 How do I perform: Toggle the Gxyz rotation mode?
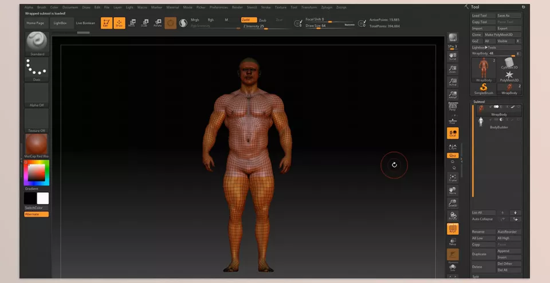(453, 155)
